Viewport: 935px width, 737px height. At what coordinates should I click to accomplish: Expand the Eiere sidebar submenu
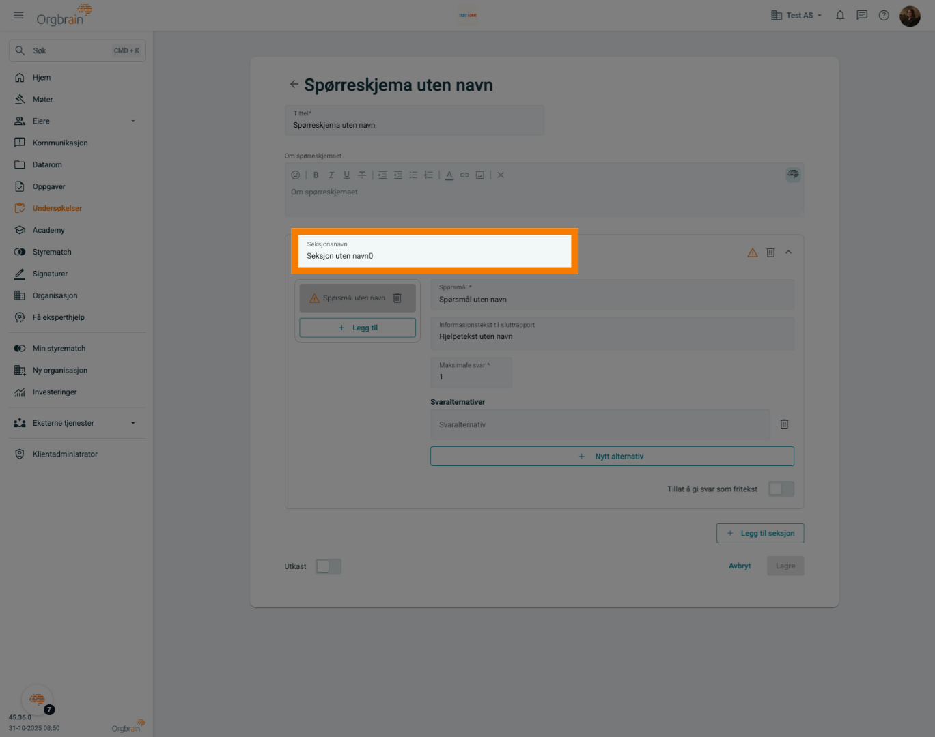[x=133, y=121]
